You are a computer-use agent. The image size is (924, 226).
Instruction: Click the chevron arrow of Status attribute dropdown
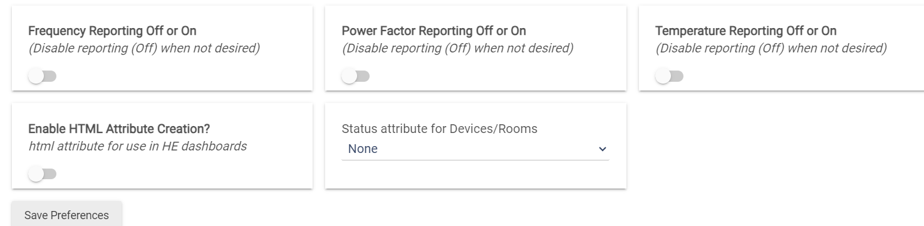[603, 149]
